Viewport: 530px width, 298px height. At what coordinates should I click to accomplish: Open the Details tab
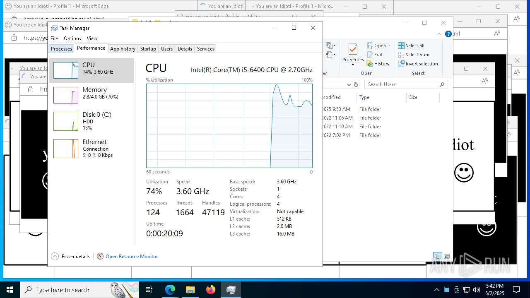click(185, 49)
